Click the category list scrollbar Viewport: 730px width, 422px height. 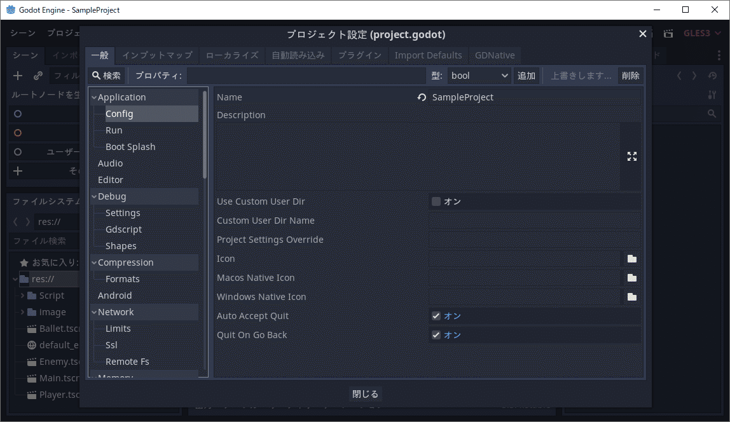point(205,135)
